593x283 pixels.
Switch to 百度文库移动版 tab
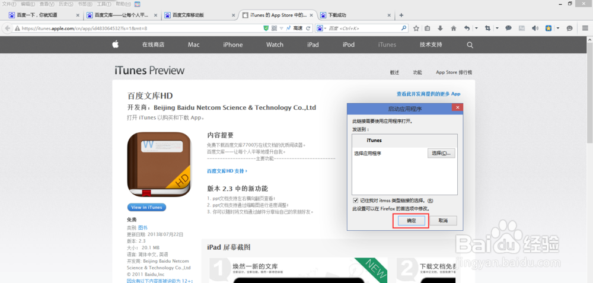coord(199,15)
